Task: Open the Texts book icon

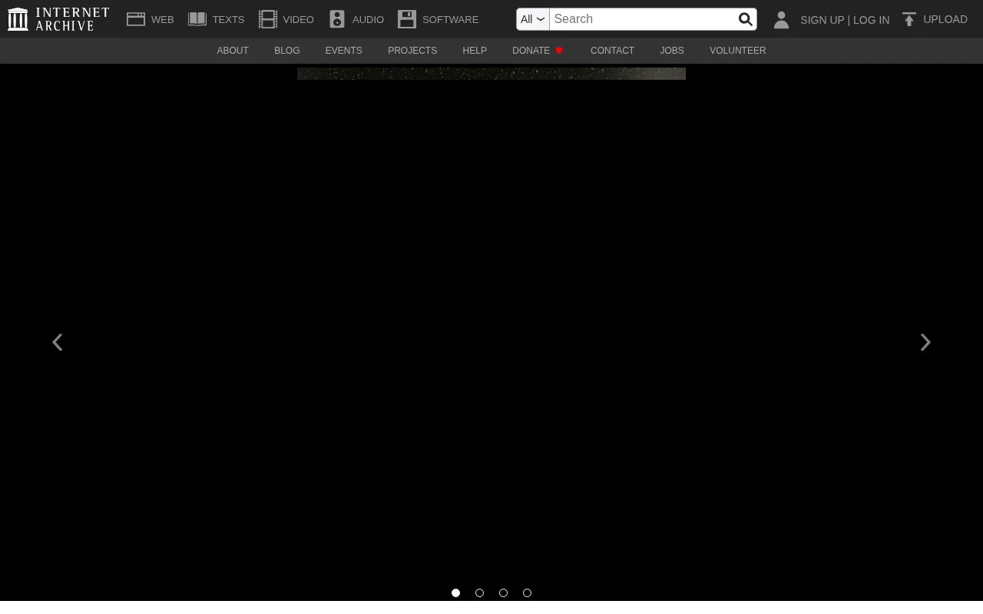Action: tap(197, 19)
